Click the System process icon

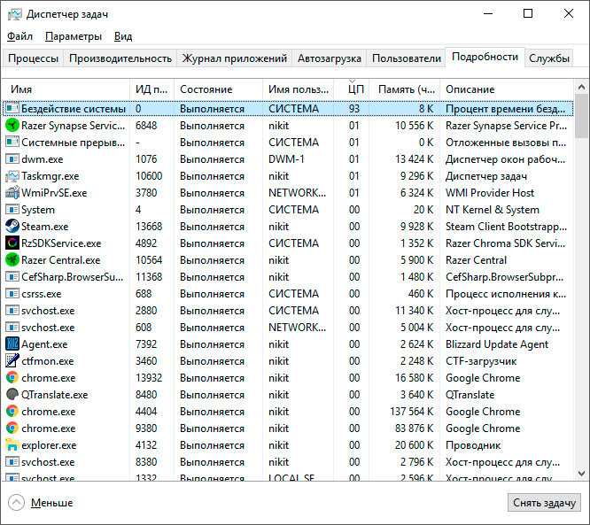(12, 210)
